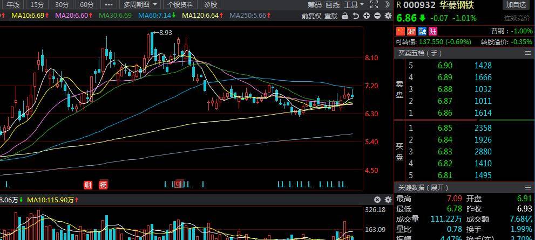Open the 多周期图 dropdown
The image size is (535, 240).
coord(140,5)
